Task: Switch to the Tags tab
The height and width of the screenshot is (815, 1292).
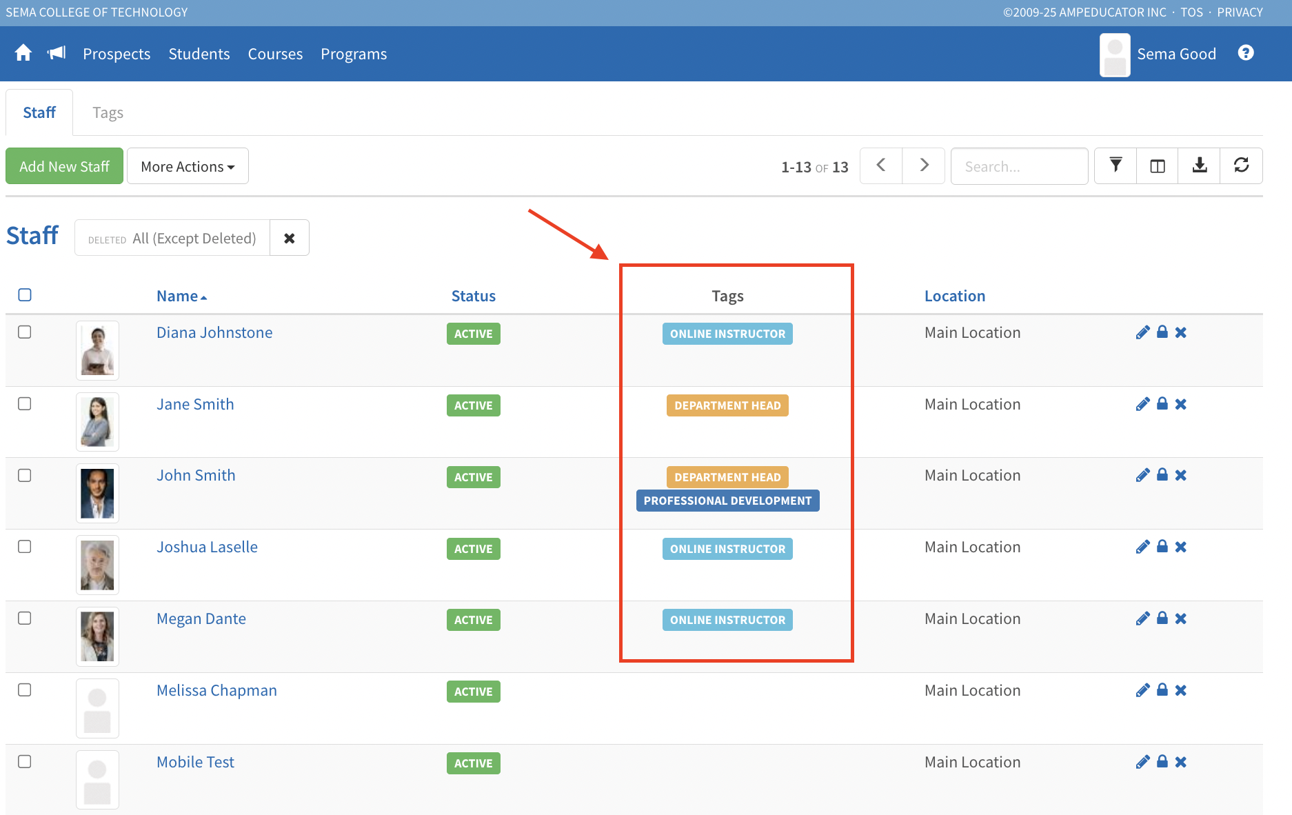Action: [x=108, y=112]
